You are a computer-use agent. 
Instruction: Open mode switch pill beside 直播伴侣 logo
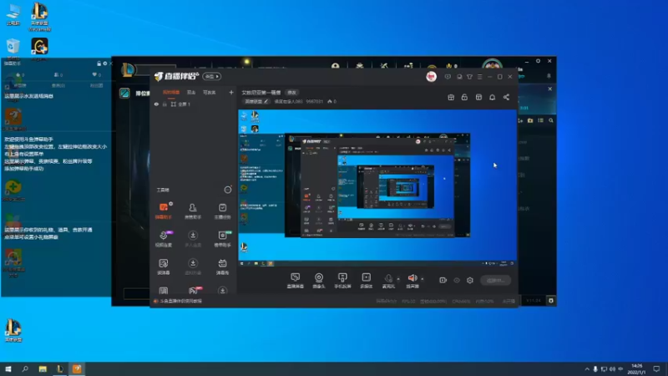coord(212,77)
